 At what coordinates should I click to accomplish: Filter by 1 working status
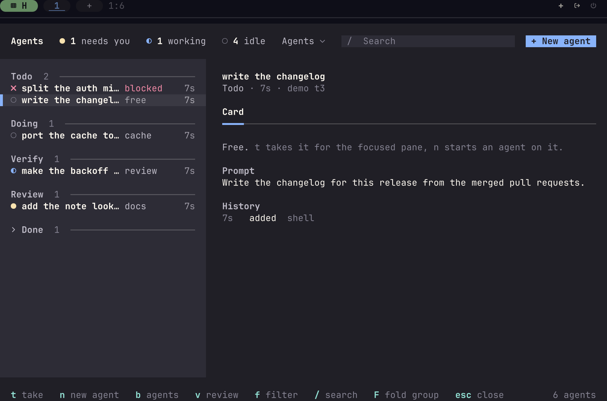tap(176, 41)
